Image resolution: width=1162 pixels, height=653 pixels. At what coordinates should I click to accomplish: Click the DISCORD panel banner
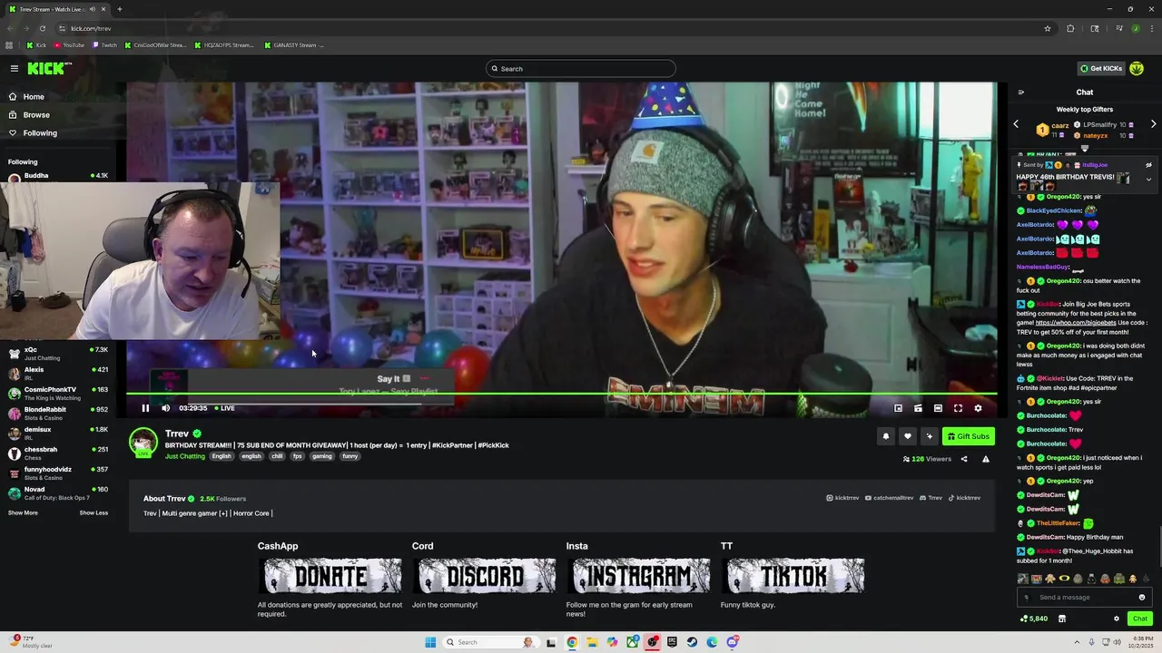486,576
